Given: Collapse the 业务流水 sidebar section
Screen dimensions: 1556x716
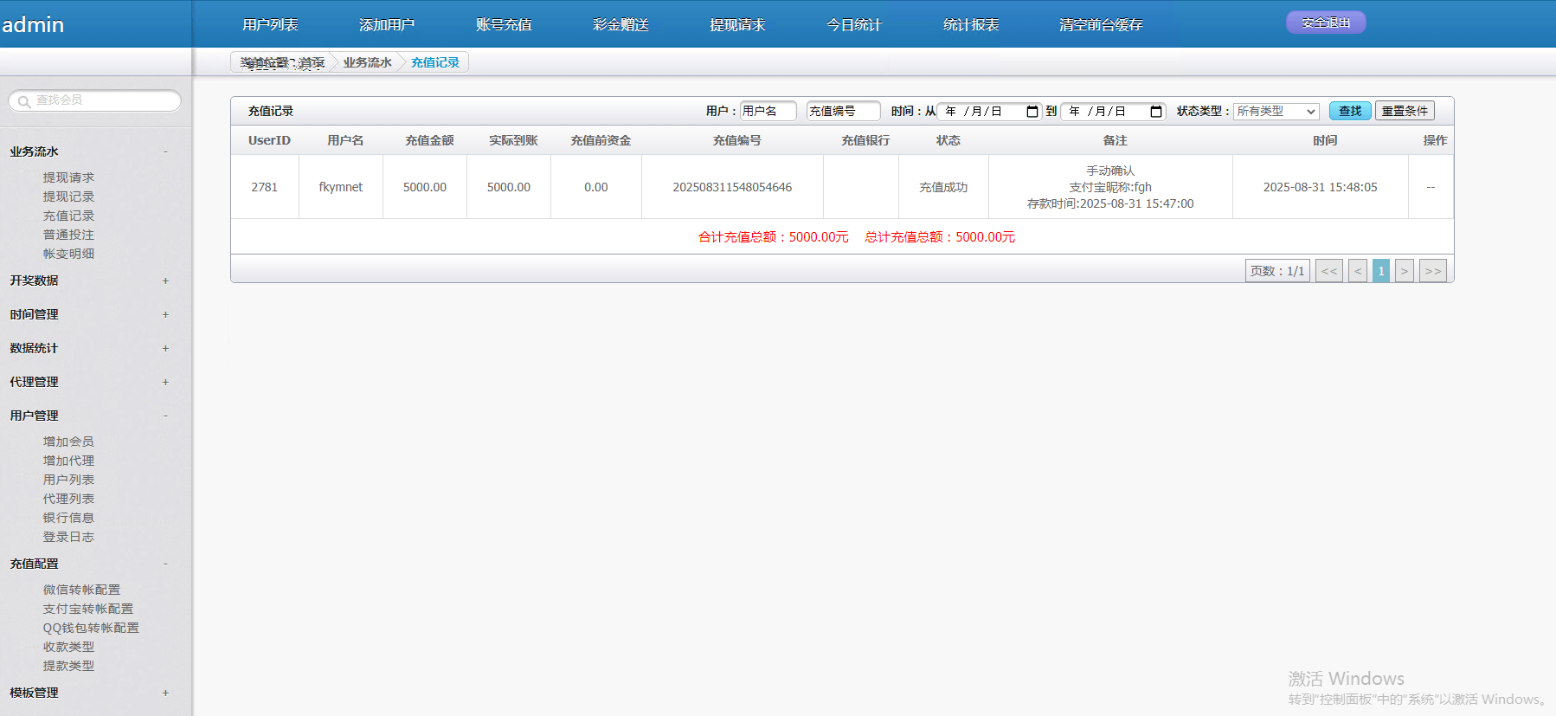Looking at the screenshot, I should [164, 152].
